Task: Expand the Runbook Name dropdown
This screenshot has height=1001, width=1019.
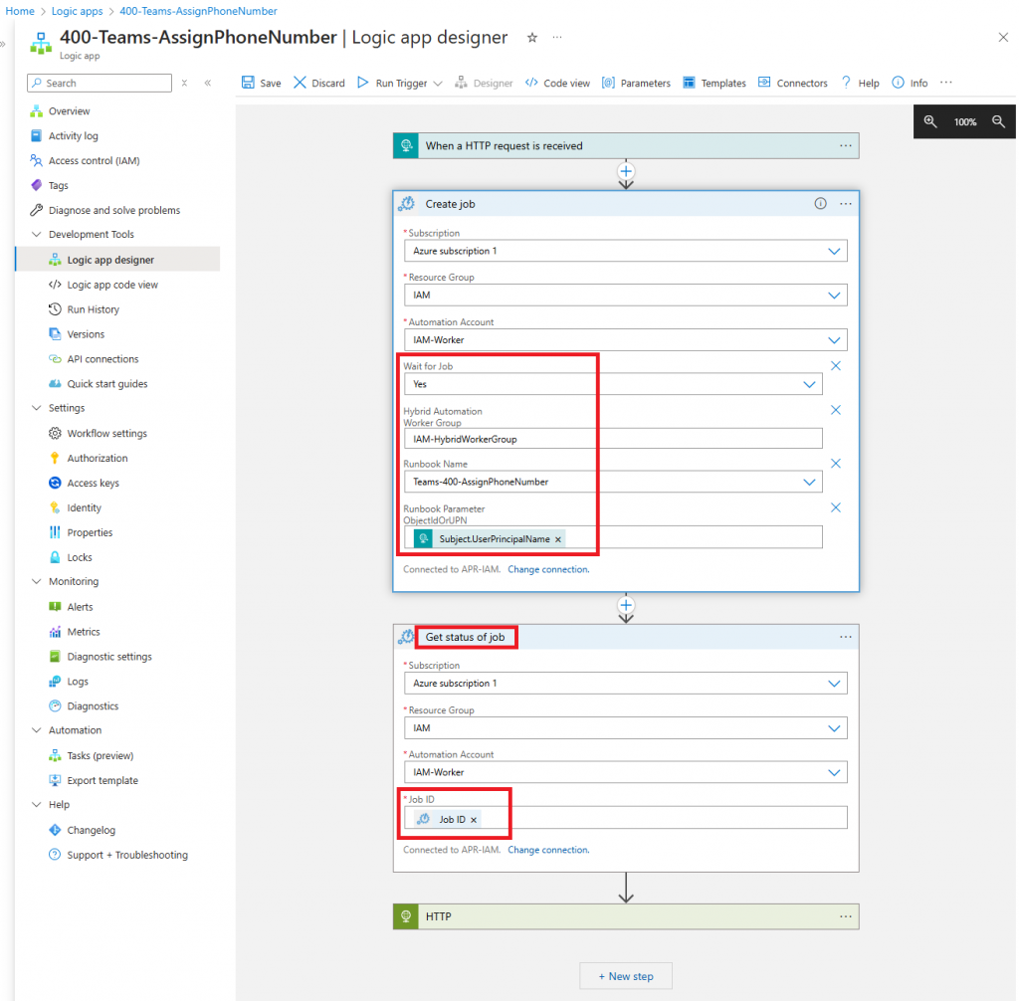Action: click(809, 483)
